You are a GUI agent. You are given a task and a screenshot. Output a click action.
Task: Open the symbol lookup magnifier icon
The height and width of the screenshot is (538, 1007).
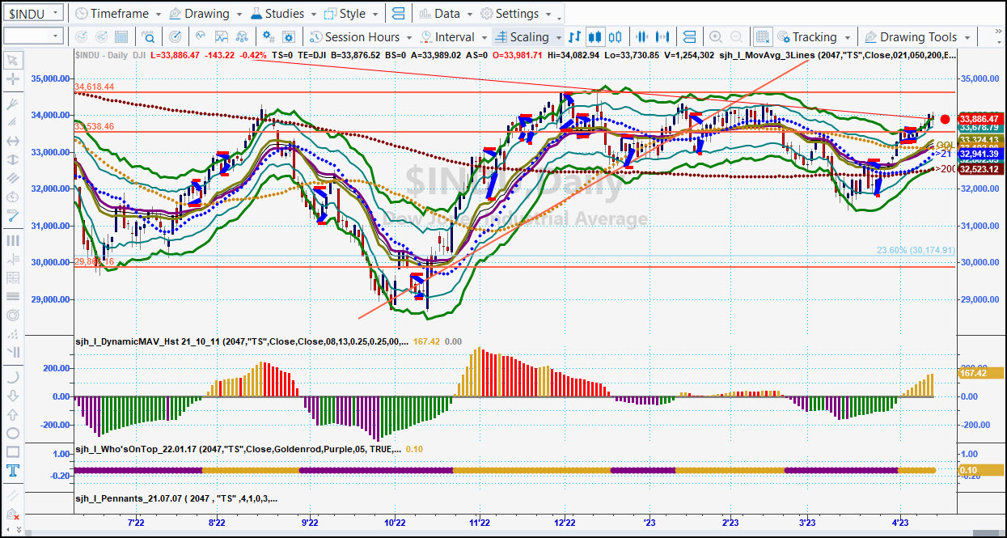(x=149, y=36)
